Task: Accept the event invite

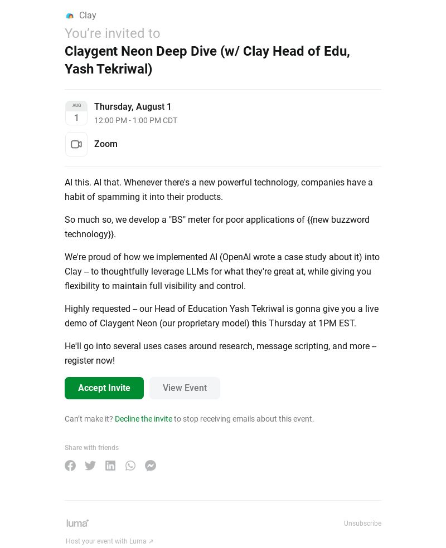Action: (x=104, y=388)
